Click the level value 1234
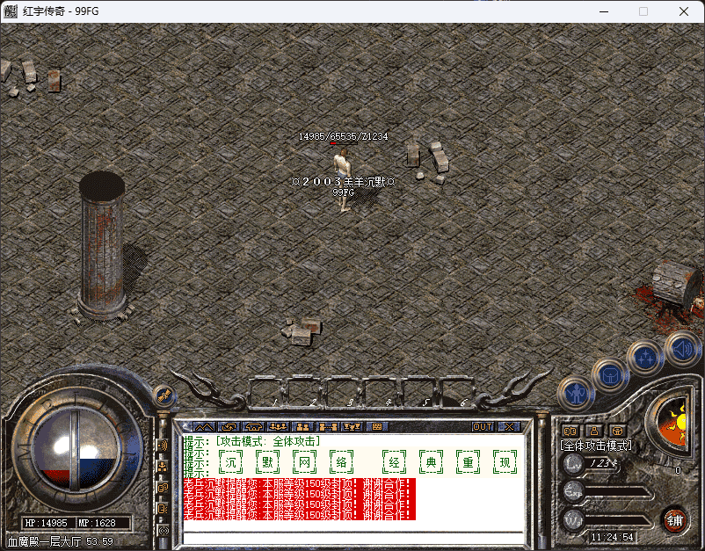The width and height of the screenshot is (705, 551). coord(603,463)
